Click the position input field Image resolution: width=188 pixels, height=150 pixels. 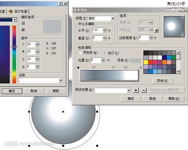pos(96,60)
